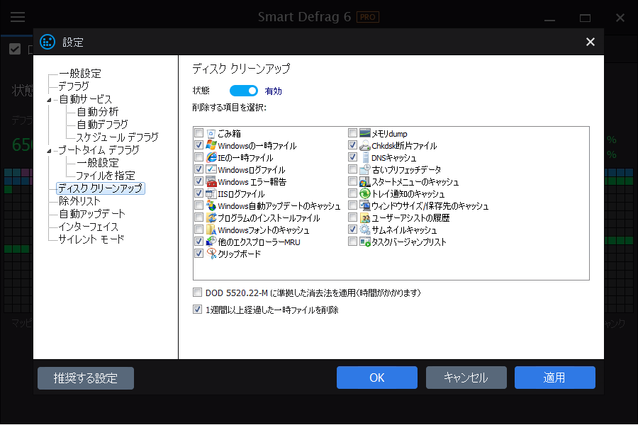Select スケジュール デフラグ in settings tree
This screenshot has width=638, height=425.
click(x=117, y=137)
